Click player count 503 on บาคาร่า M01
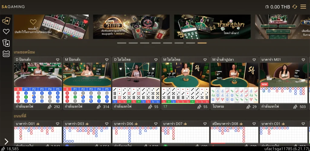Viewport: 310px width, 151px height. coord(299,107)
